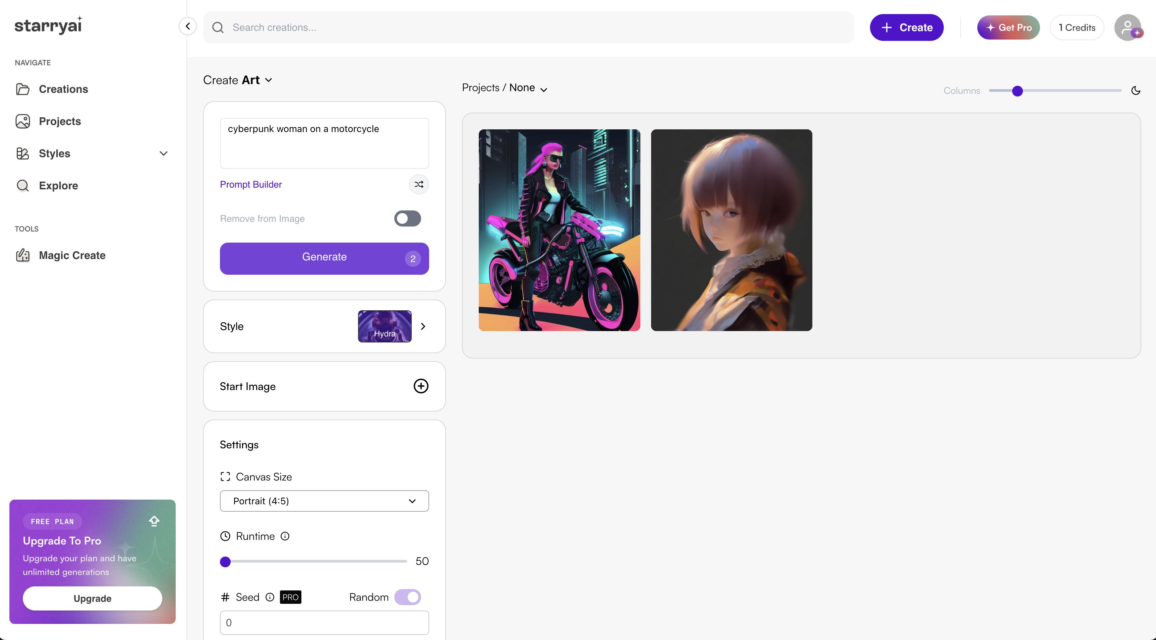Click the Generate button
The height and width of the screenshot is (640, 1156).
(x=324, y=257)
